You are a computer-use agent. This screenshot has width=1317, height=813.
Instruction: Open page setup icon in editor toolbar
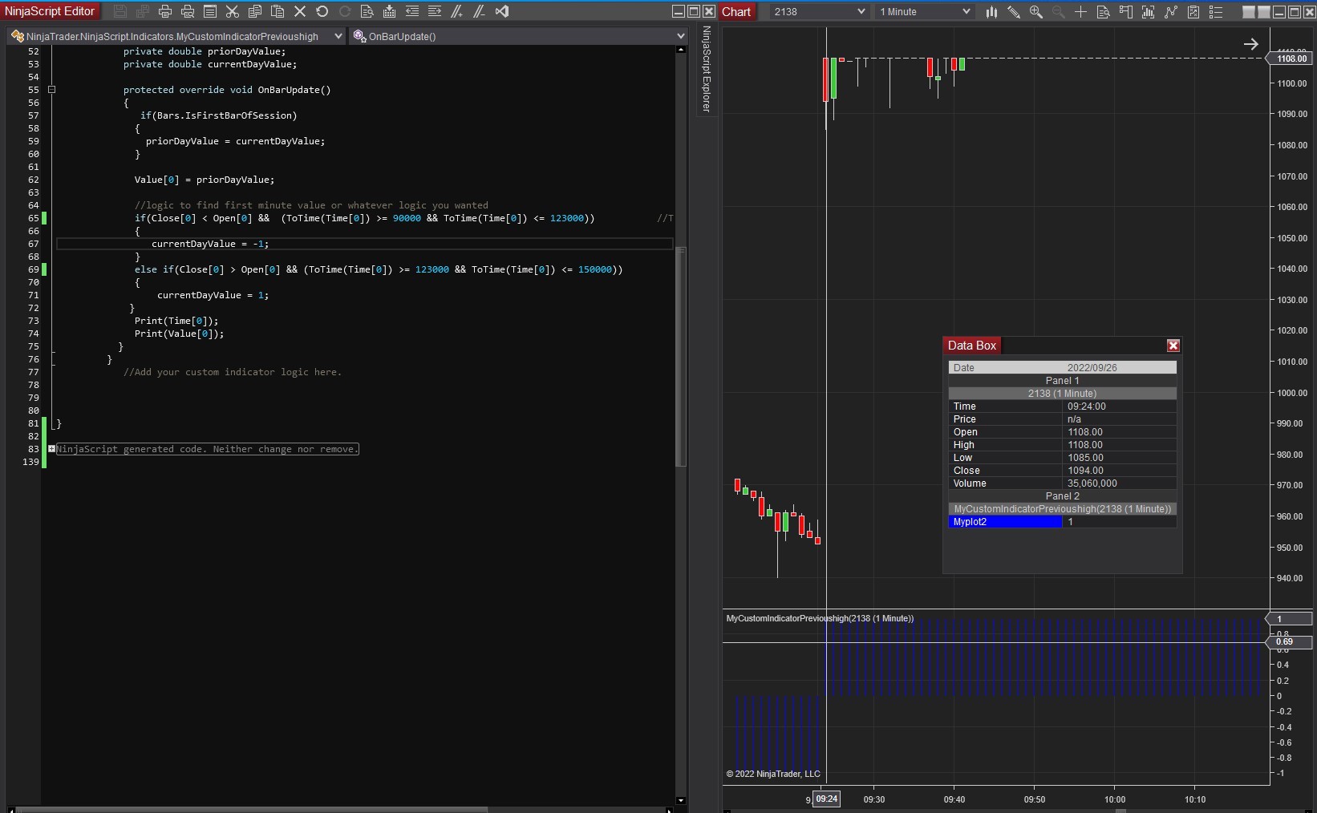[210, 11]
